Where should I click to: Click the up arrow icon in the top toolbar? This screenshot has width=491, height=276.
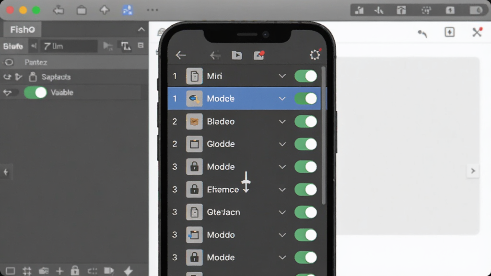click(104, 10)
